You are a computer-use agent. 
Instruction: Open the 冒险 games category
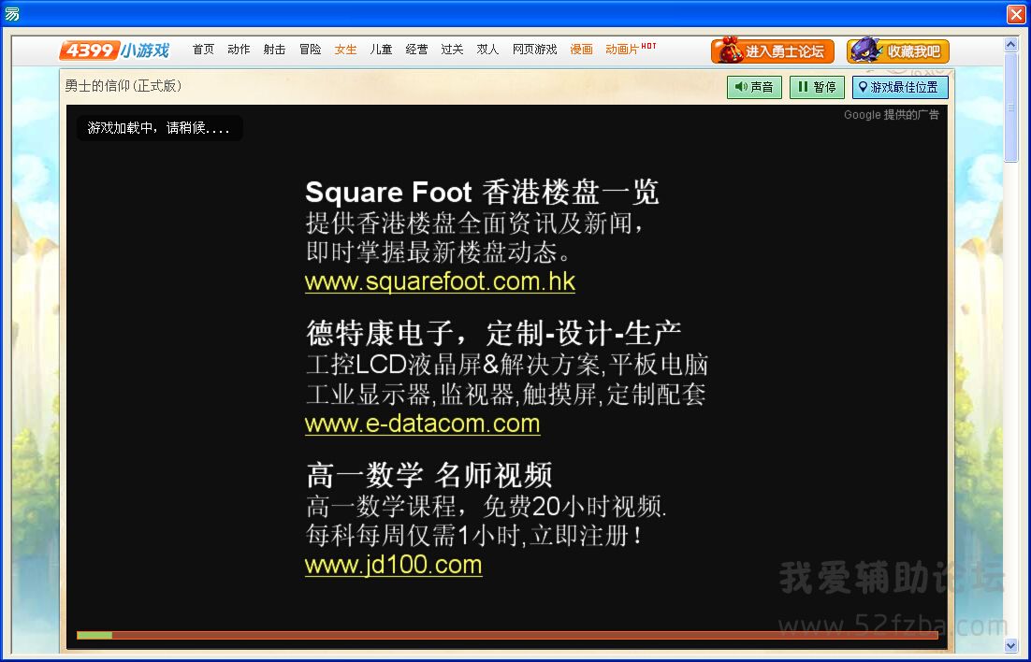pyautogui.click(x=310, y=50)
